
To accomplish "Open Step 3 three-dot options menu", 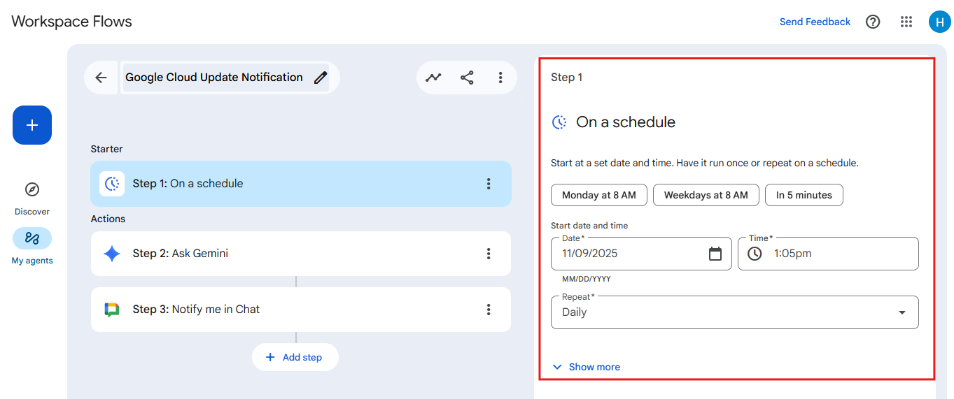I will pyautogui.click(x=489, y=310).
